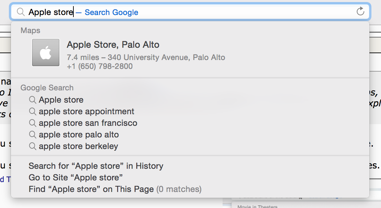The width and height of the screenshot is (381, 208).
Task: Open the Apple logo Maps thumbnail
Action: (x=46, y=53)
